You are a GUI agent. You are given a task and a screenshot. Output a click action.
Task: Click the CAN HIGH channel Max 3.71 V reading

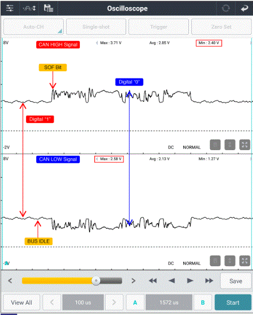point(110,43)
